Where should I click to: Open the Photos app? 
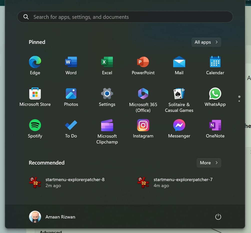71,97
